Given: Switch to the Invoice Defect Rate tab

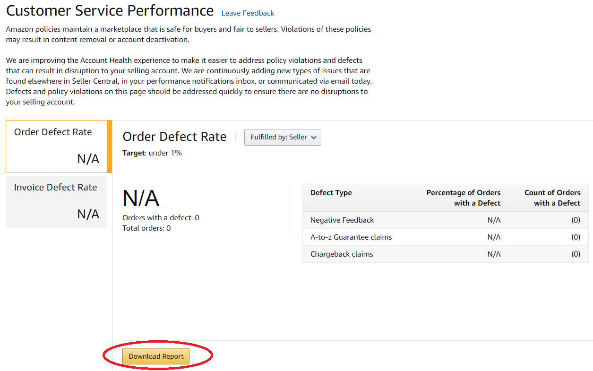Looking at the screenshot, I should pos(56,202).
